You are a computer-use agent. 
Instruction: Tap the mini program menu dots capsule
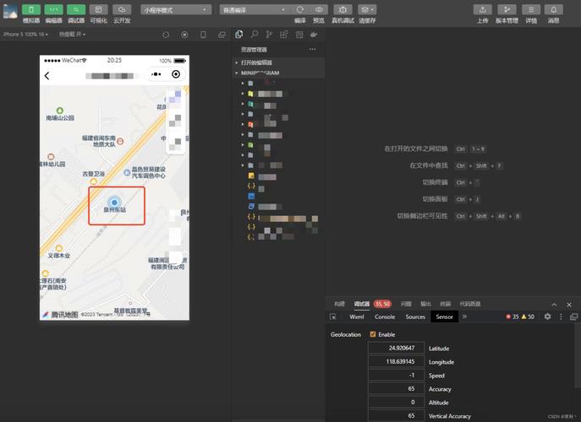point(156,74)
